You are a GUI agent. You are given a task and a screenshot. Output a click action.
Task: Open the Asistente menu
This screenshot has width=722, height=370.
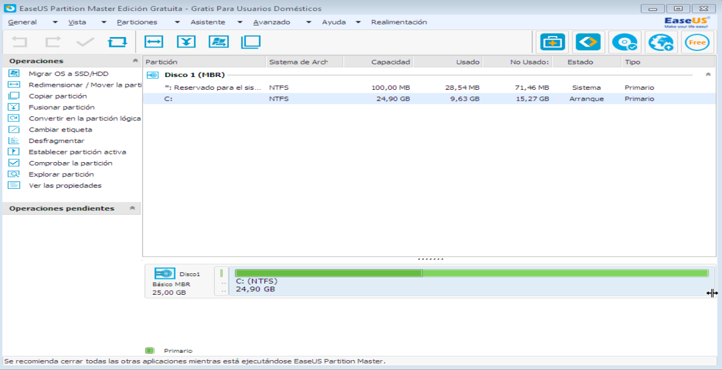point(208,22)
